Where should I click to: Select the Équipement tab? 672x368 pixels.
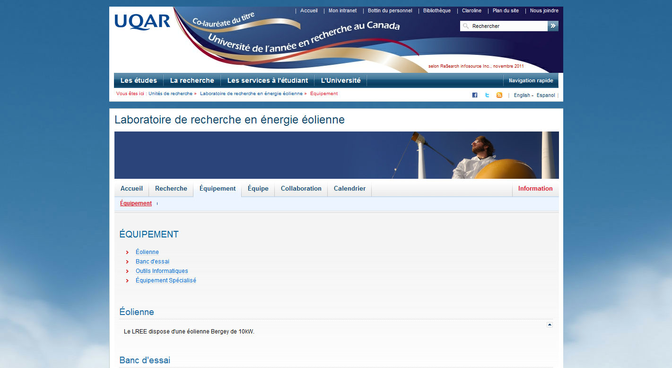pyautogui.click(x=218, y=189)
